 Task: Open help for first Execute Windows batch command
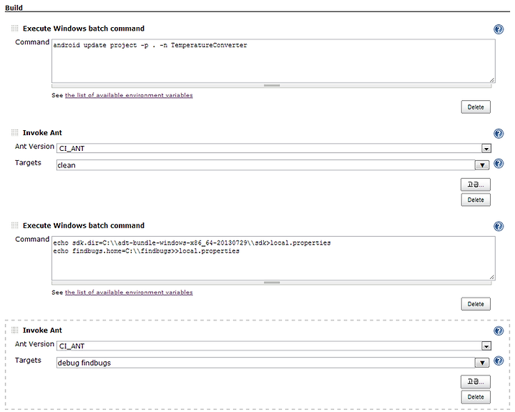tap(499, 29)
